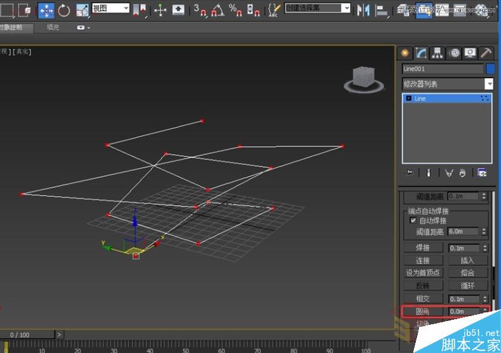Open the Create command panel tab
This screenshot has height=353, width=501.
pyautogui.click(x=406, y=53)
